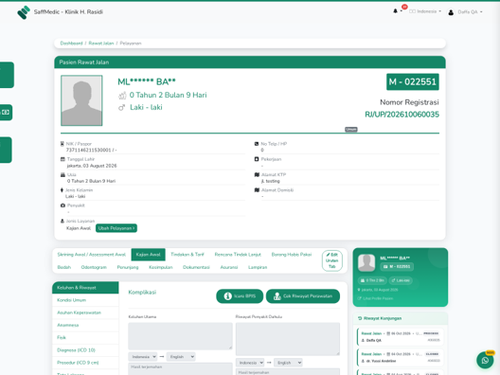
Task: Click the pencil icon in Edit Urutan Tab
Action: [x=328, y=255]
